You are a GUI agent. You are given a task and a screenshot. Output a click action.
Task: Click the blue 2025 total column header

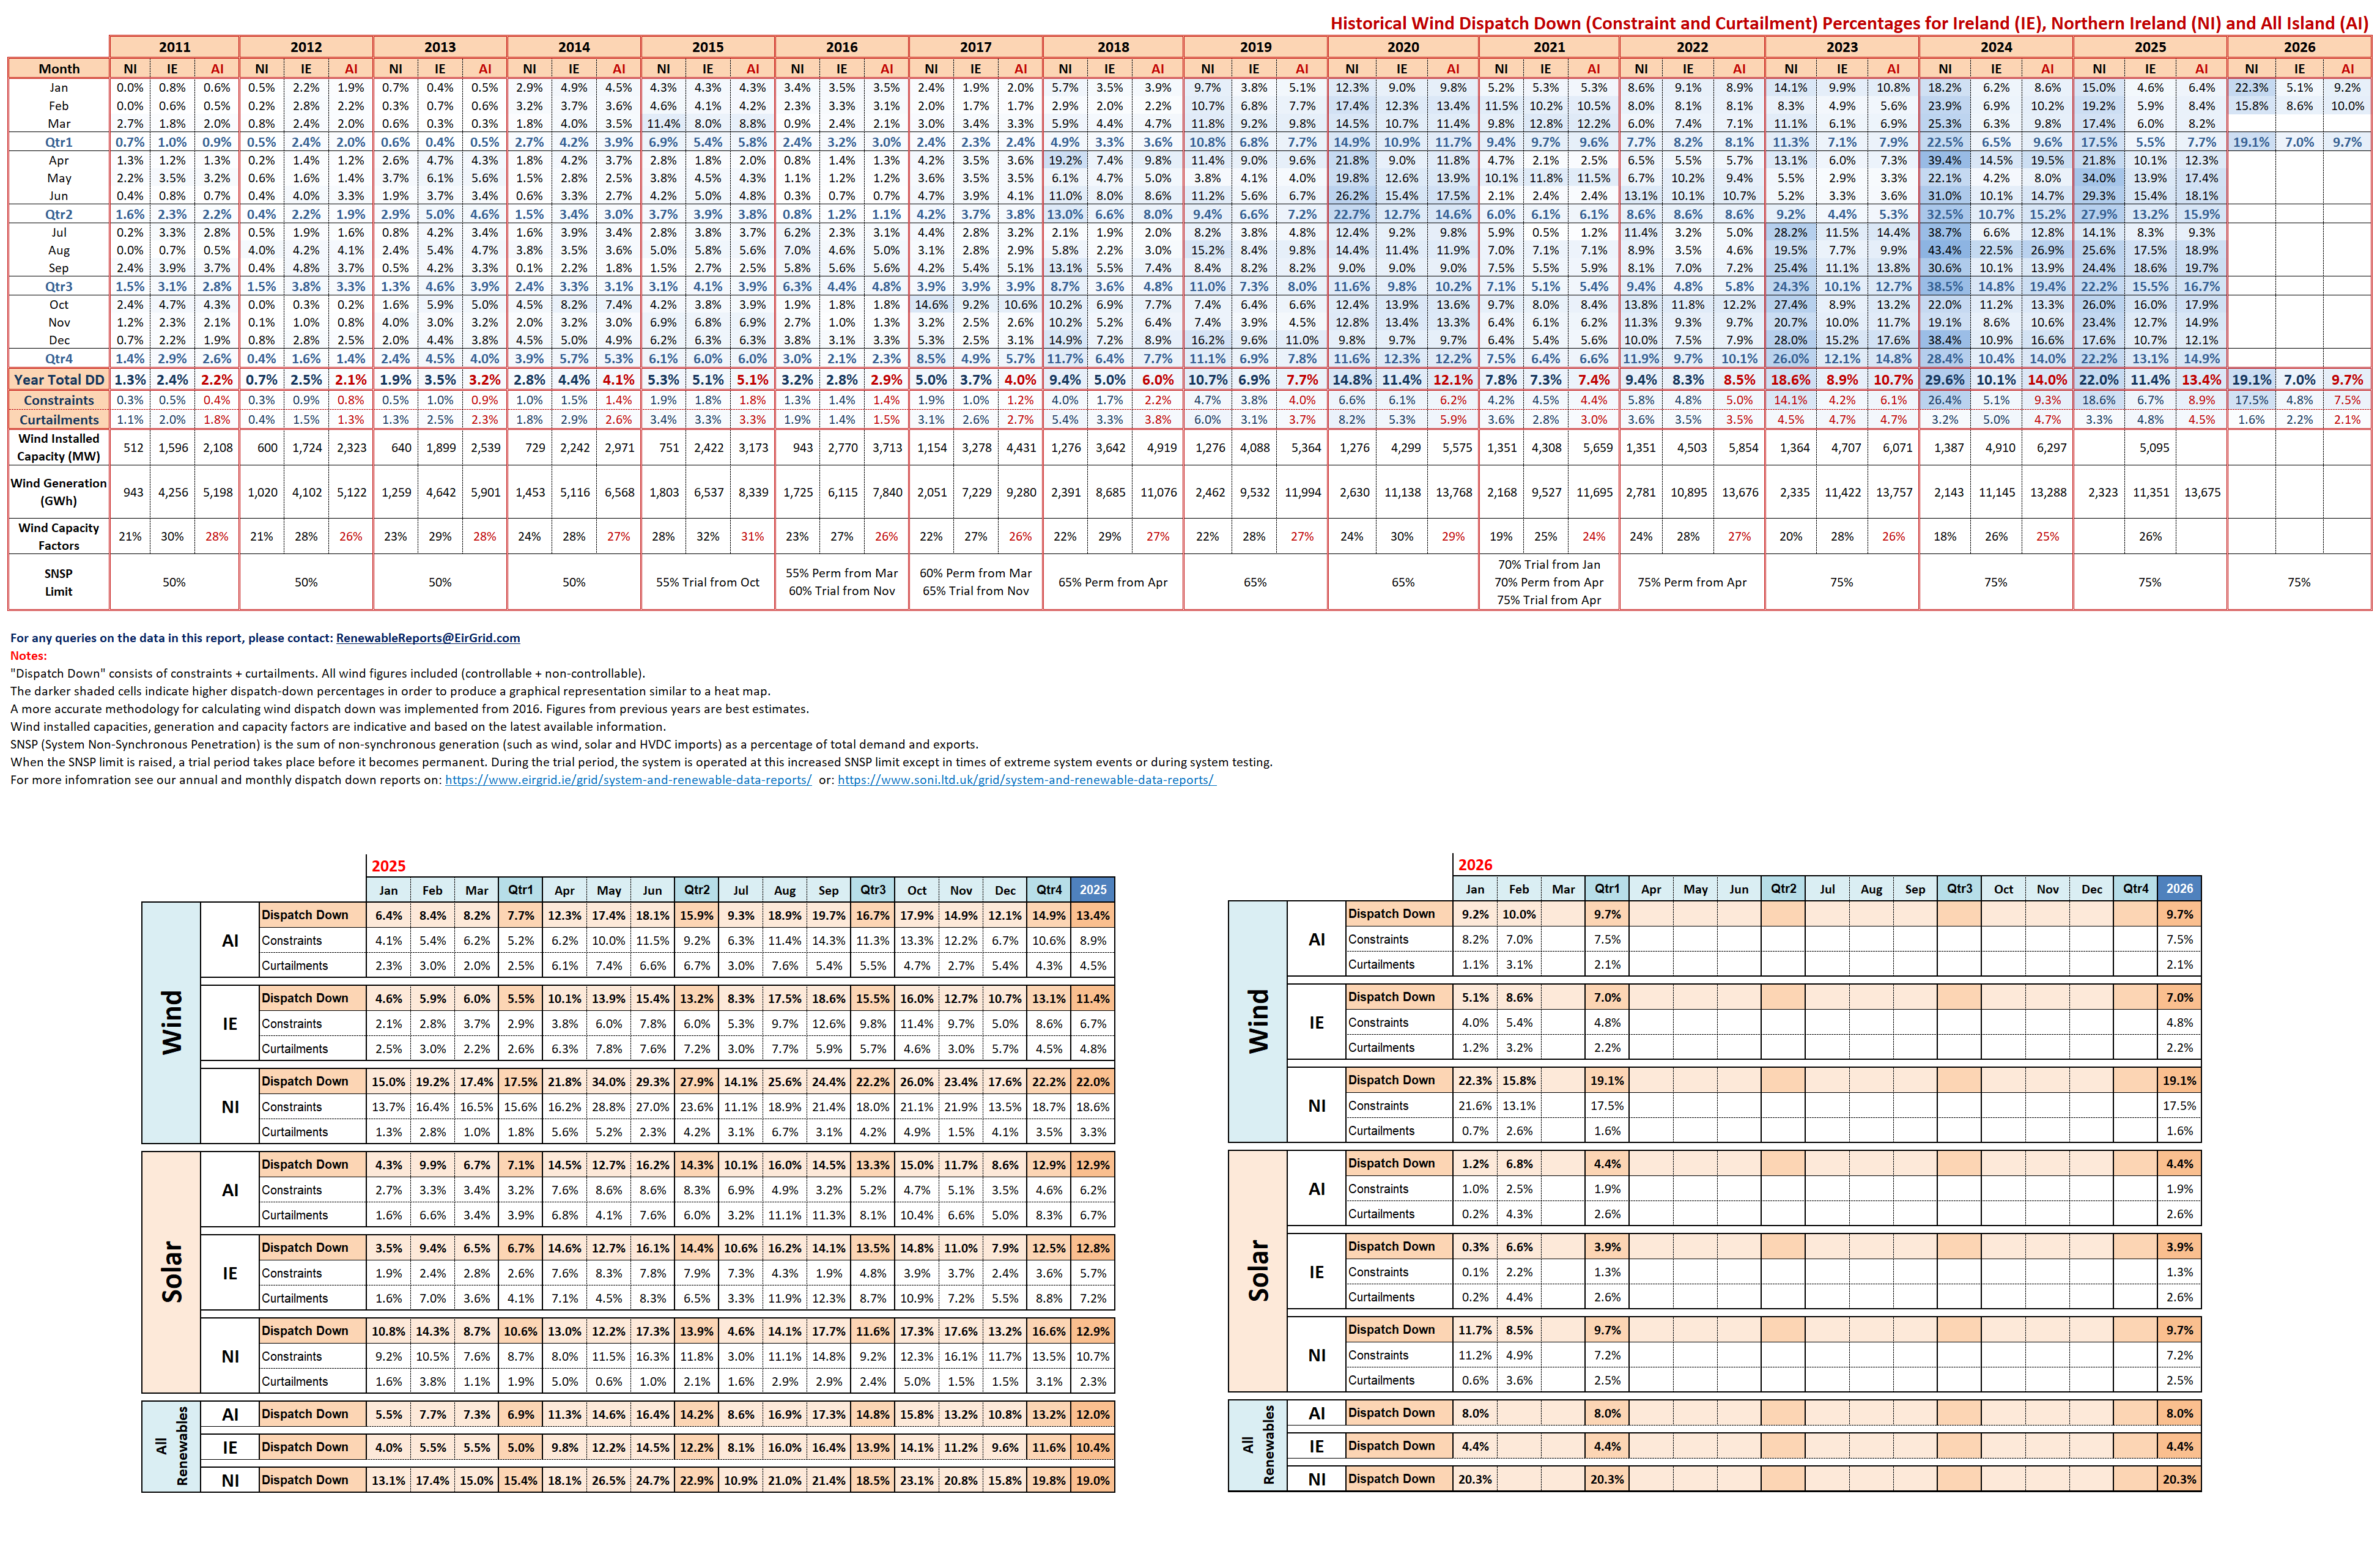tap(1092, 889)
